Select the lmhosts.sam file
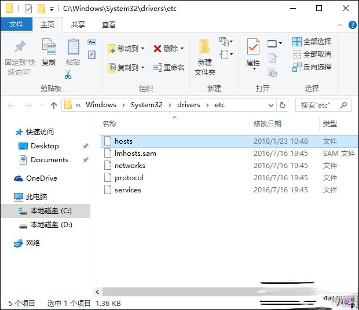This screenshot has height=310, width=359. click(x=229, y=154)
